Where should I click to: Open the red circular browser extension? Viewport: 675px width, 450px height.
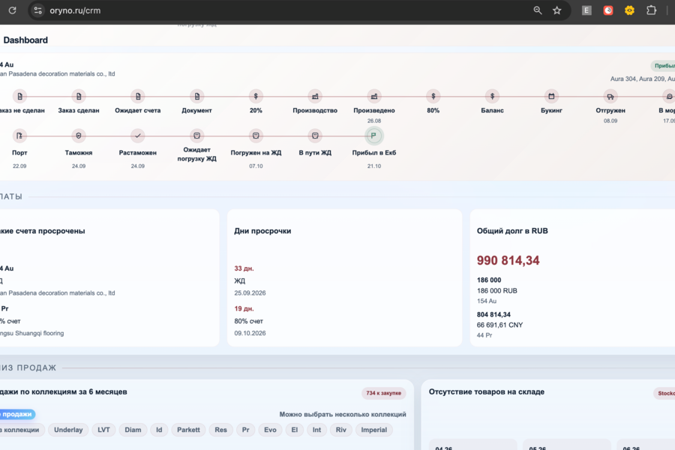click(x=607, y=10)
